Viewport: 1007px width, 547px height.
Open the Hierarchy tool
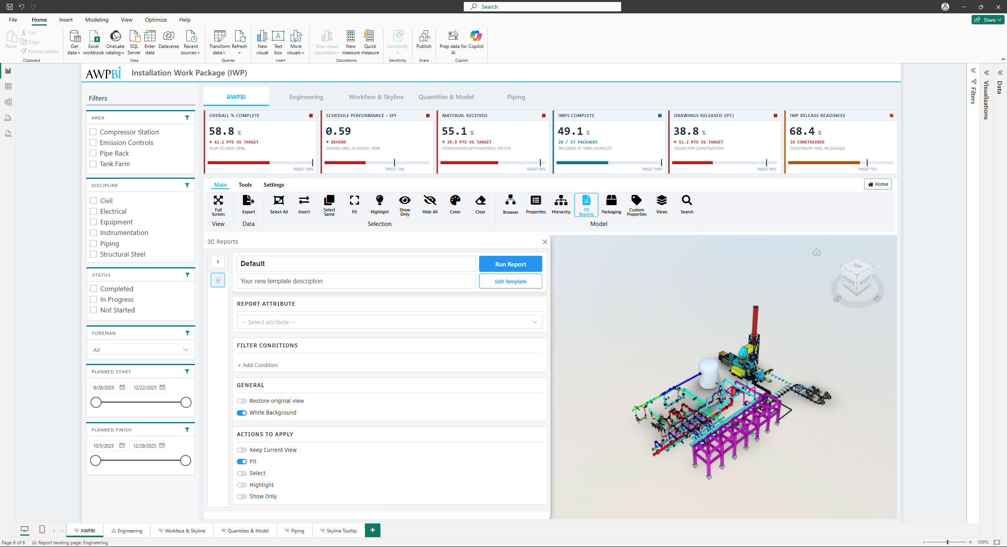pos(561,205)
